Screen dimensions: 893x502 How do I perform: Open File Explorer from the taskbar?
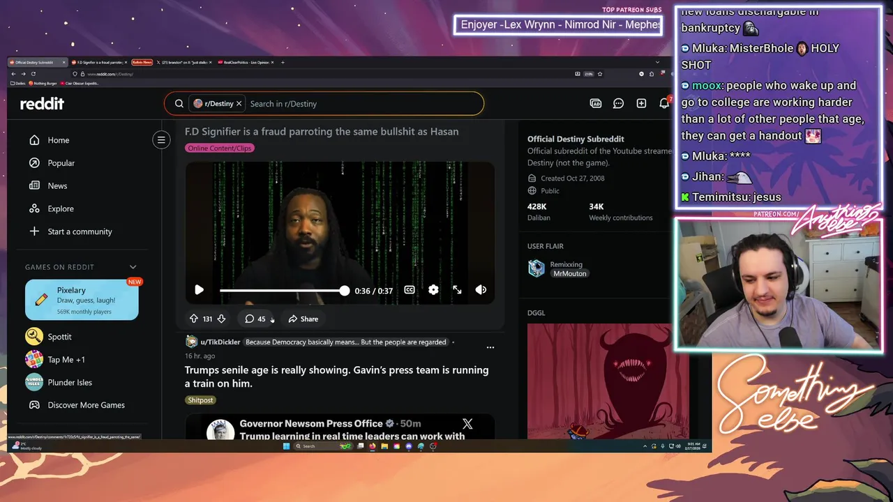click(384, 446)
